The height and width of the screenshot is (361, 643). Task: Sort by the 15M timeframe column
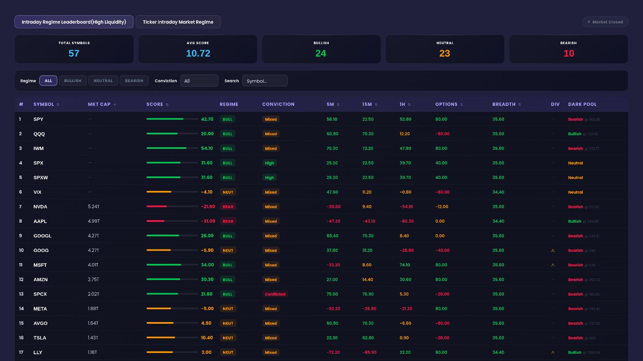coord(369,104)
